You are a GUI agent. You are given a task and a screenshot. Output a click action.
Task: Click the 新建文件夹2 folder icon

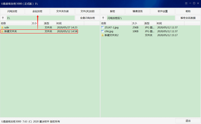(x=103, y=35)
